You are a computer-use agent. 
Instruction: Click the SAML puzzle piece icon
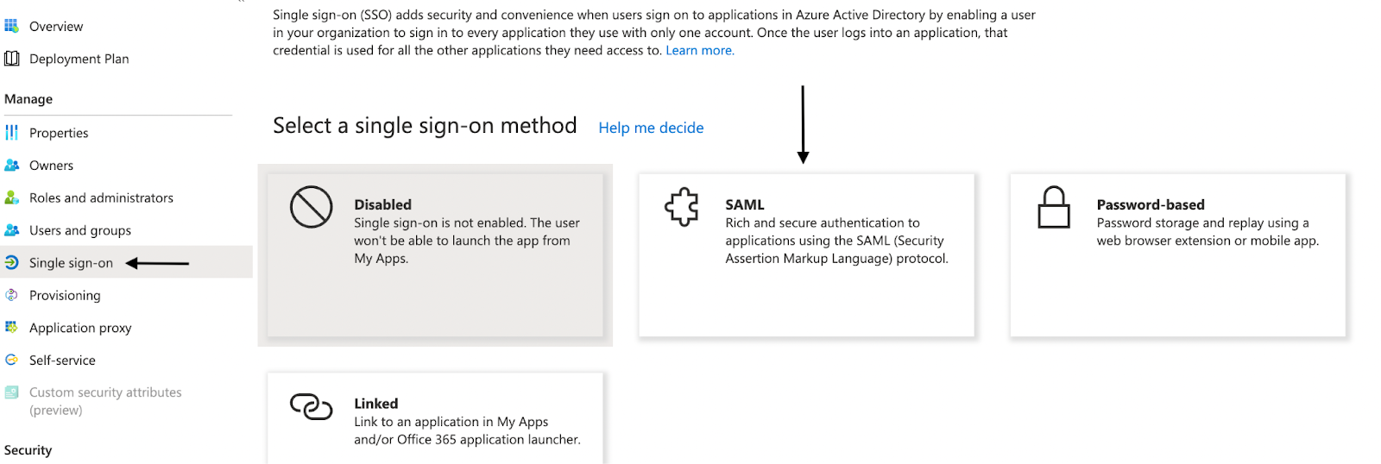[x=682, y=207]
